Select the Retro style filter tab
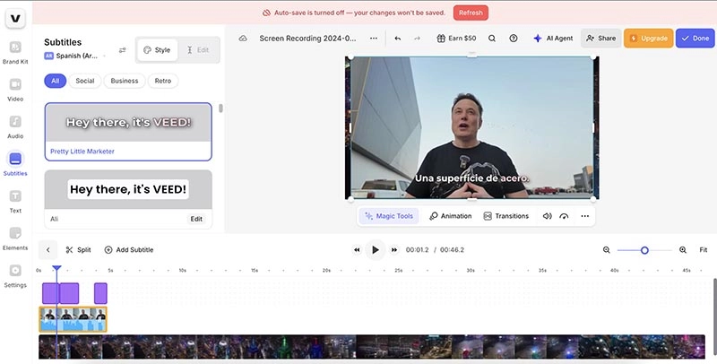Screen dimensions: 717x364 (163, 81)
